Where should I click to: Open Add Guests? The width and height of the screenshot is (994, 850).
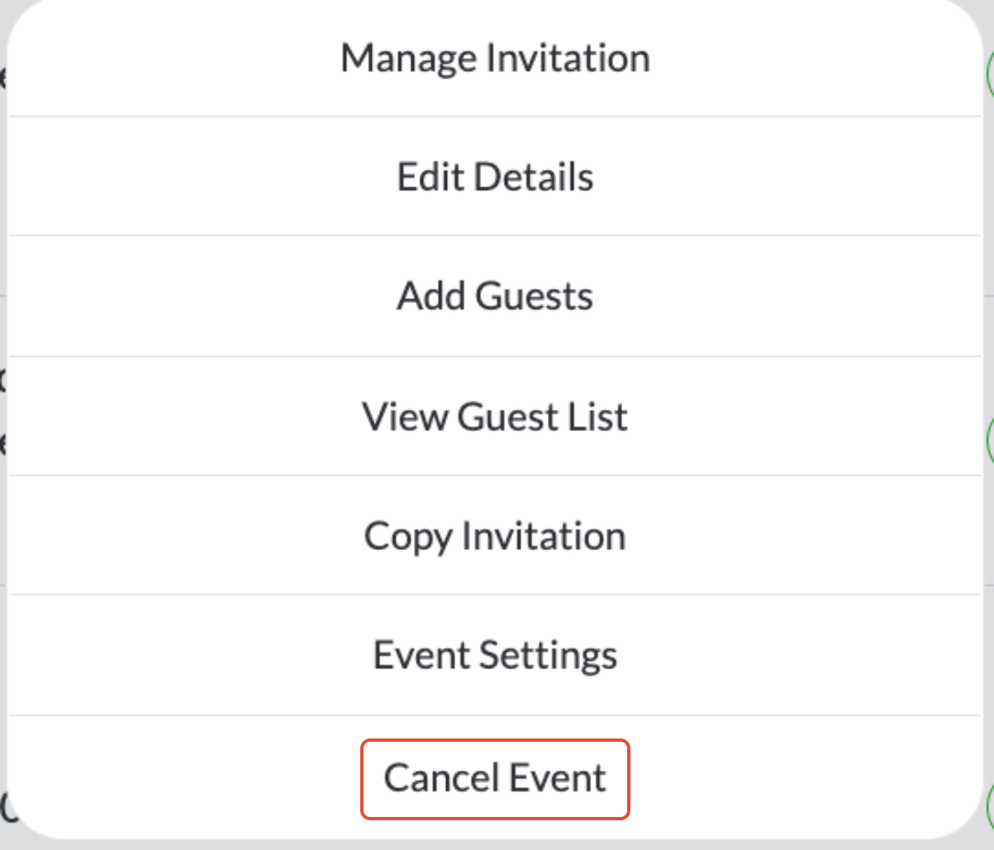point(494,296)
